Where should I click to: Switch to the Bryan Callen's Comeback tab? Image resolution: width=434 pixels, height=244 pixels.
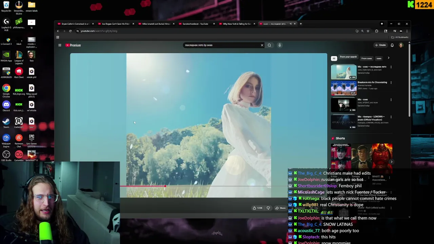[75, 24]
